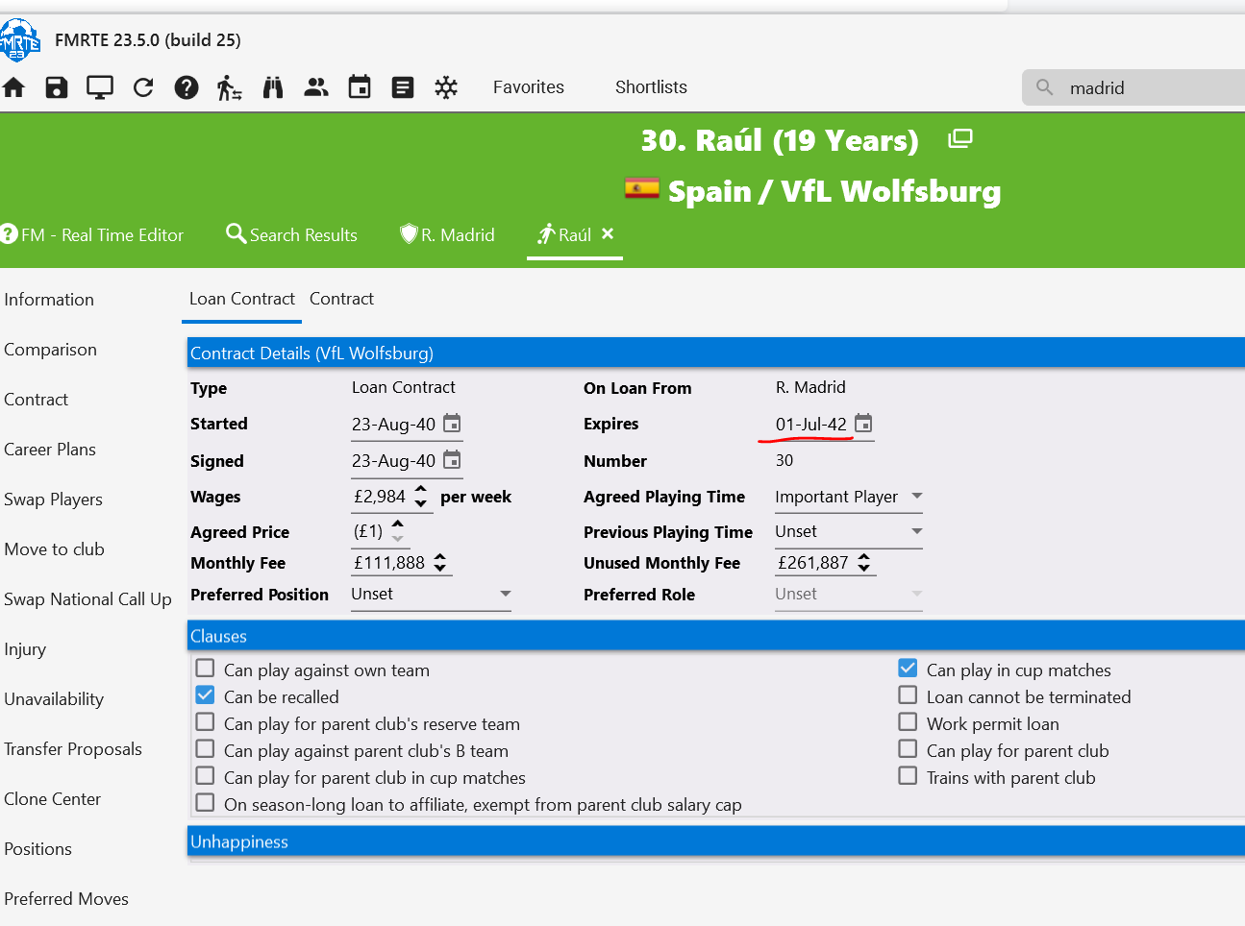Open Clone Center in sidebar

tap(52, 799)
